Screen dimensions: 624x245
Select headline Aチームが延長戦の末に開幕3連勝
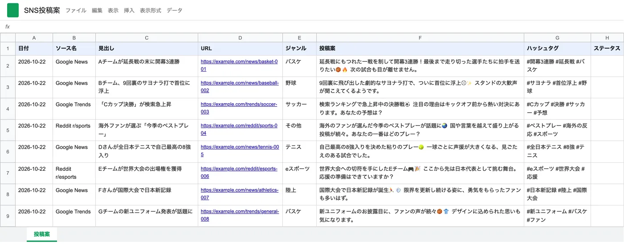coord(147,66)
